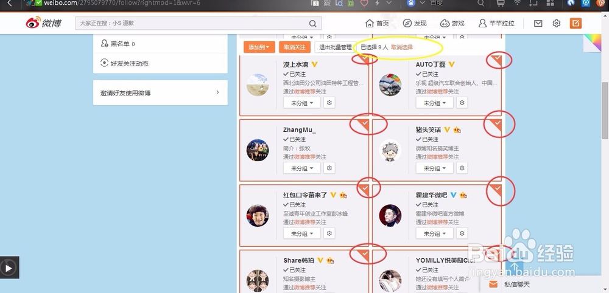The width and height of the screenshot is (609, 293).
Task: Toggle selection checkmark on Share韩拍 card
Action: pyautogui.click(x=364, y=255)
